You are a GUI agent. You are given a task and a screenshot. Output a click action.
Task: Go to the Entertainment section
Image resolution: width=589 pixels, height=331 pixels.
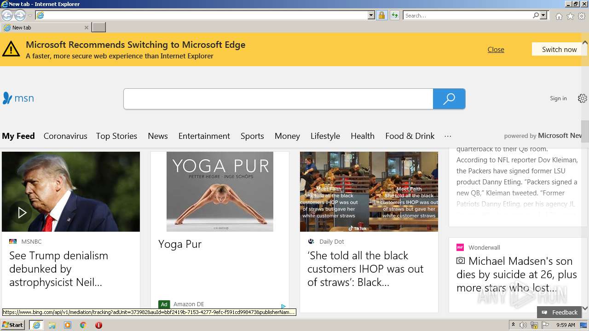point(204,136)
